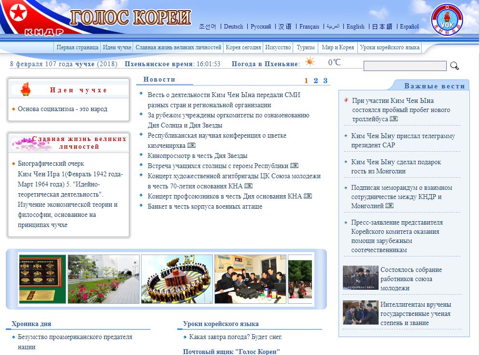This screenshot has width=480, height=355.
Task: Click the sun weather icon
Action: coord(310,62)
